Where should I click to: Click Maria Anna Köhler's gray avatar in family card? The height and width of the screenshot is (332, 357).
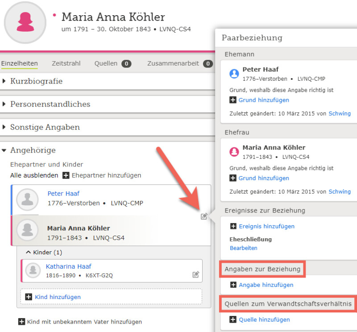[27, 230]
